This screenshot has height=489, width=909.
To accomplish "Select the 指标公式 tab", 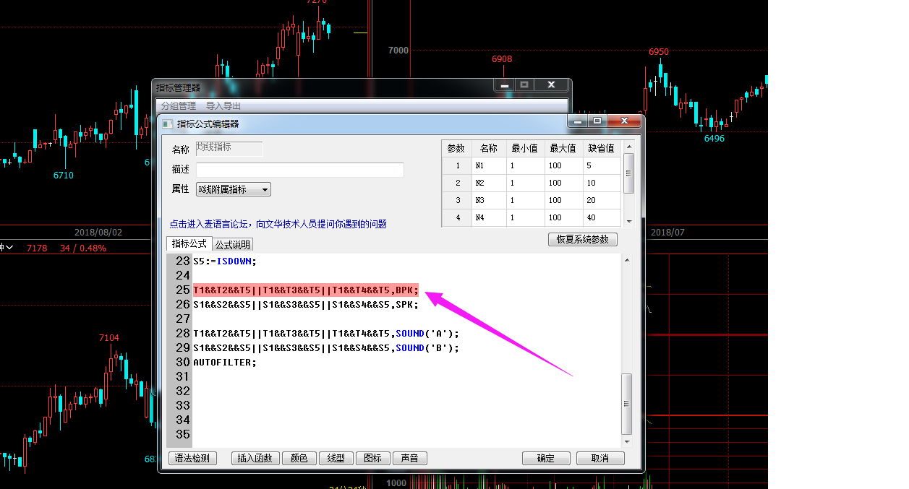I will pyautogui.click(x=189, y=244).
